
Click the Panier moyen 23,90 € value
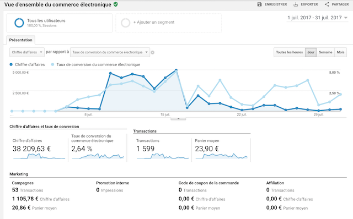pos(207,149)
